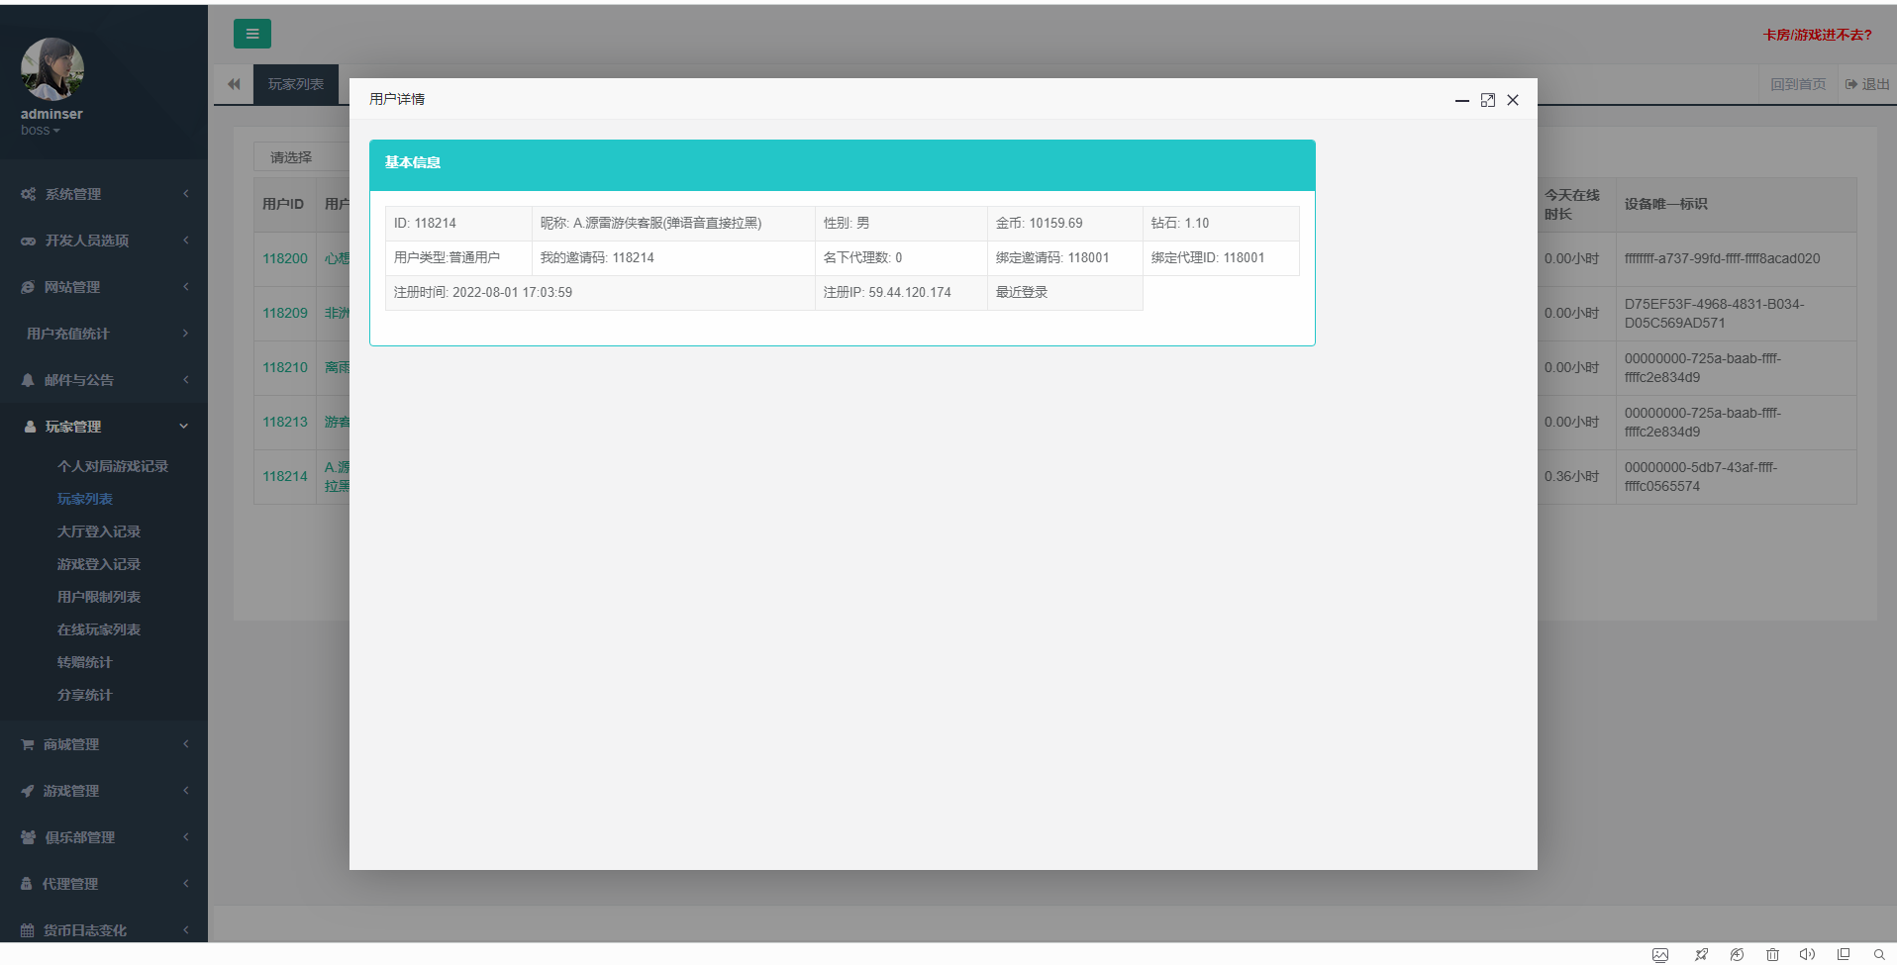Toggle the sidebar with the green hamburger button
This screenshot has width=1897, height=965.
pos(252,34)
